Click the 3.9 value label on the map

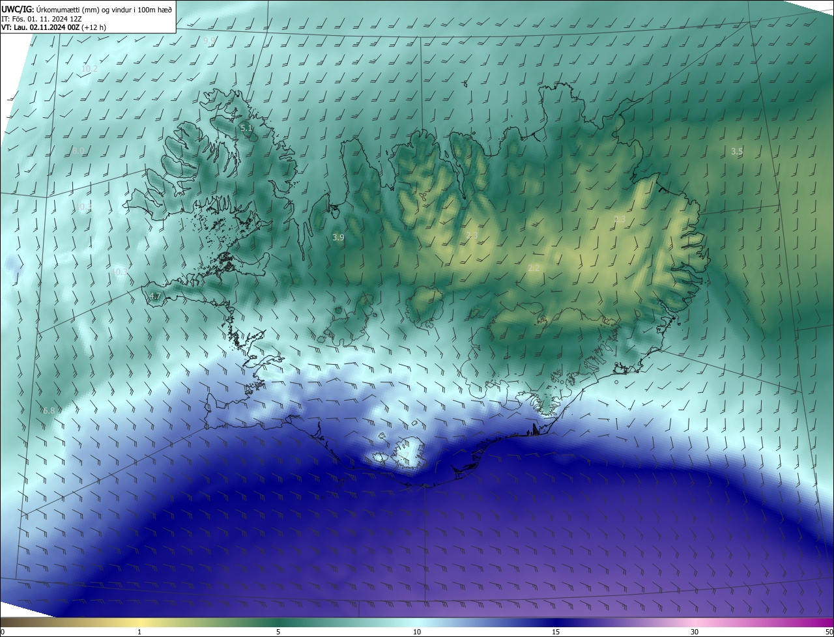[338, 238]
